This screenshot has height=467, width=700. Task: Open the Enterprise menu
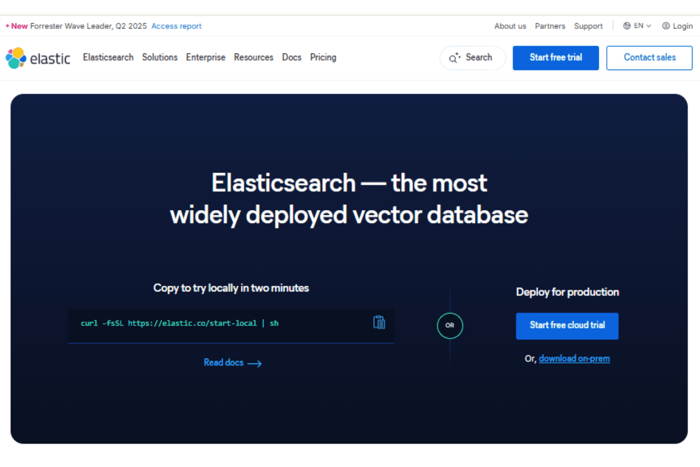tap(206, 57)
